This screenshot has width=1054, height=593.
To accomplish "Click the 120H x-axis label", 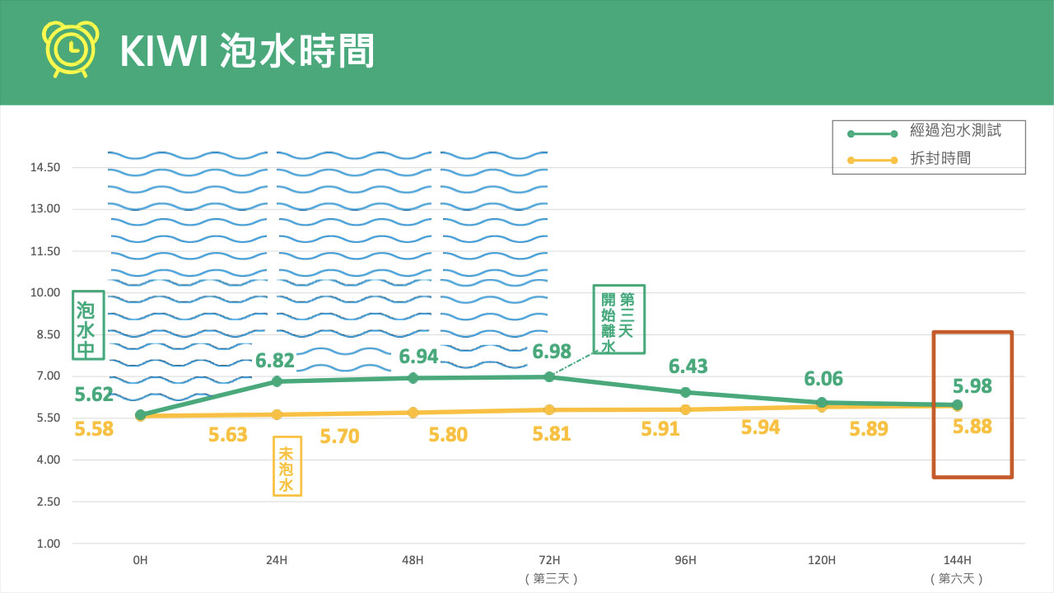I will (x=822, y=561).
